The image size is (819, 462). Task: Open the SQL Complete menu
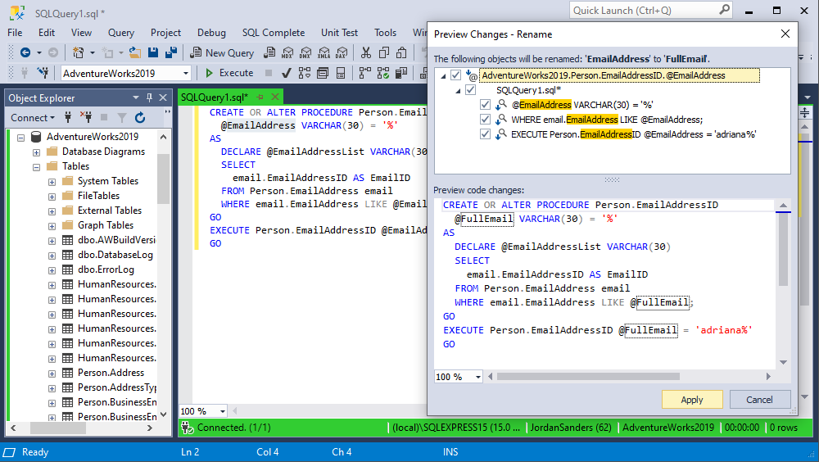tap(274, 33)
